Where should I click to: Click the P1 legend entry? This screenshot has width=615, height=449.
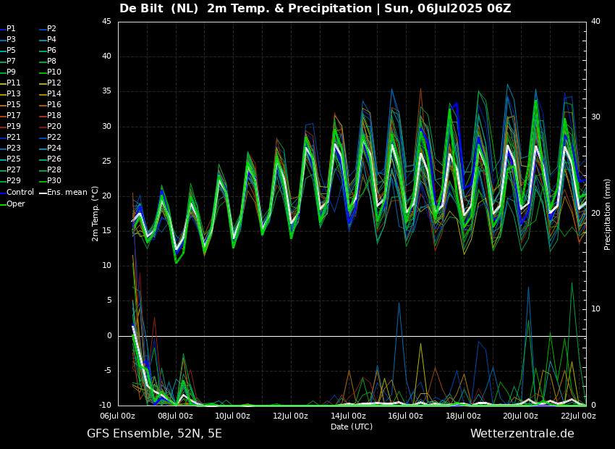[x=8, y=29]
